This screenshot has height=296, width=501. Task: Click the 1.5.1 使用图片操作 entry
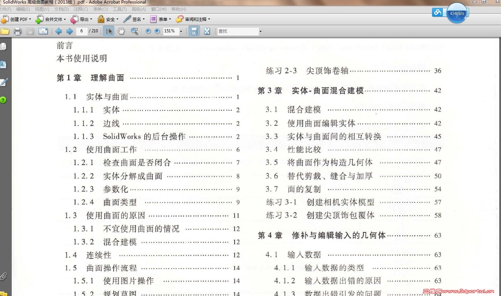[157, 281]
